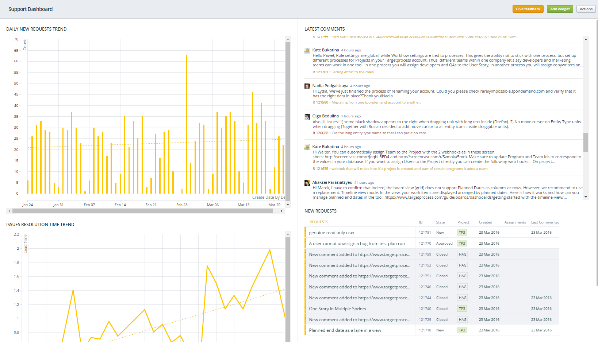
Task: Click HAG project tag for request 121752
Action: point(463,265)
